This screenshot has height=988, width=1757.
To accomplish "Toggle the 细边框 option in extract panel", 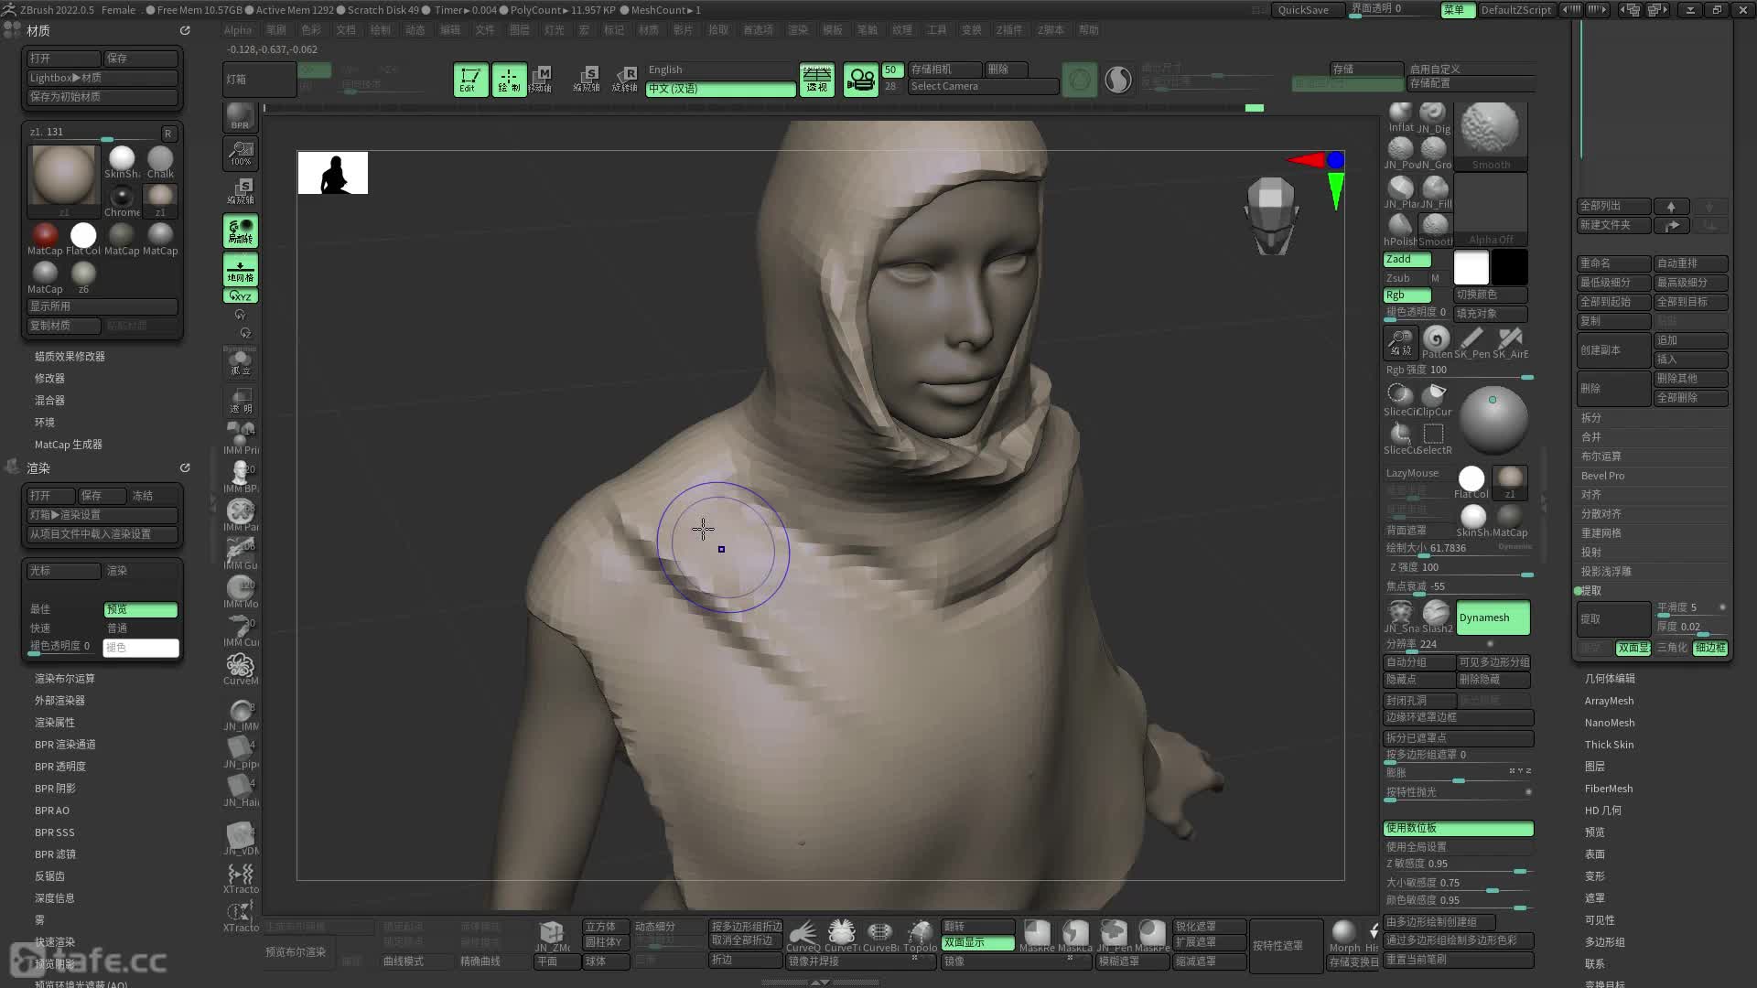I will 1709,648.
